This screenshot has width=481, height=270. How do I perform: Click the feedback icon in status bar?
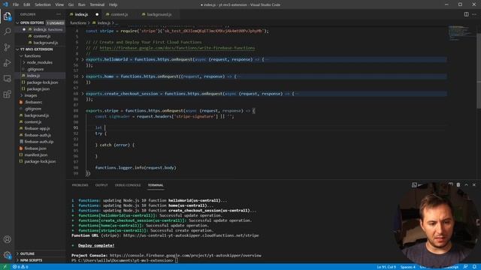[466, 267]
